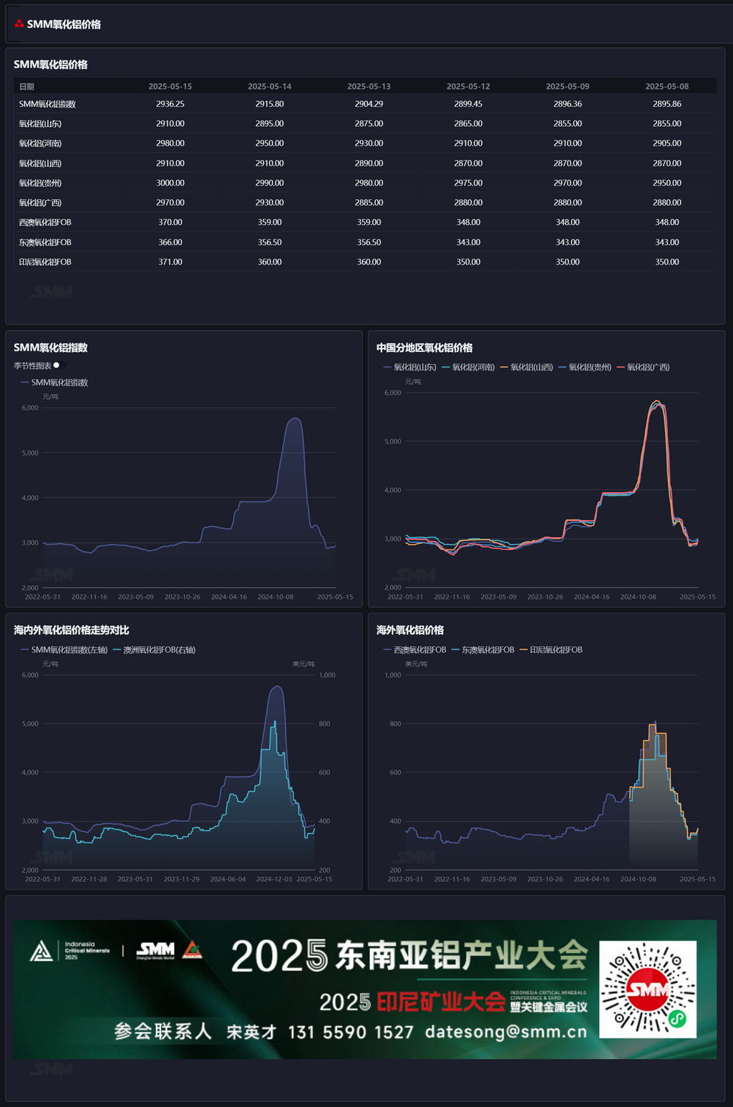The height and width of the screenshot is (1107, 733).
Task: Toggle 氧化铝(广西) legend in regional chart
Action: tap(643, 368)
